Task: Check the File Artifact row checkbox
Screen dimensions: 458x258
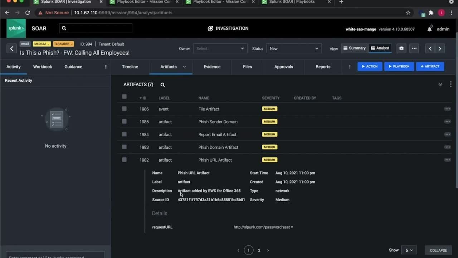Action: tap(124, 109)
